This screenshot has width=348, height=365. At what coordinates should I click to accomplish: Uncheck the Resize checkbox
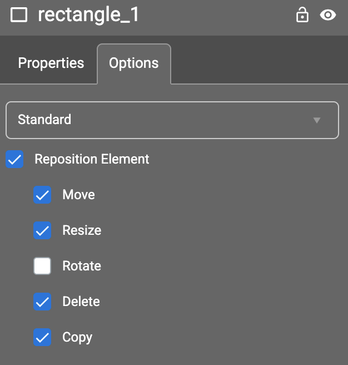(x=42, y=231)
